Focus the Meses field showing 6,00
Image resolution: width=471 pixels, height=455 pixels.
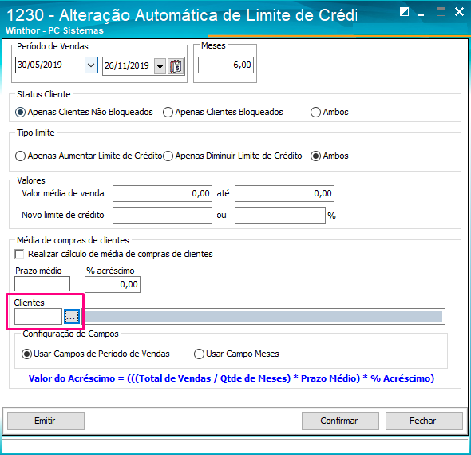point(226,65)
